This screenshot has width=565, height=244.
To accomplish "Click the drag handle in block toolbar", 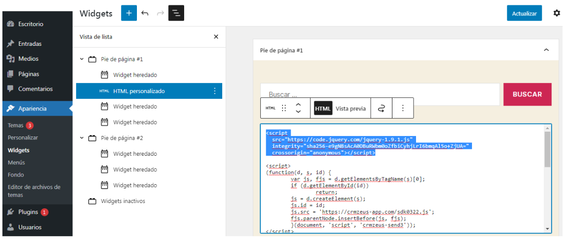I will click(x=284, y=108).
